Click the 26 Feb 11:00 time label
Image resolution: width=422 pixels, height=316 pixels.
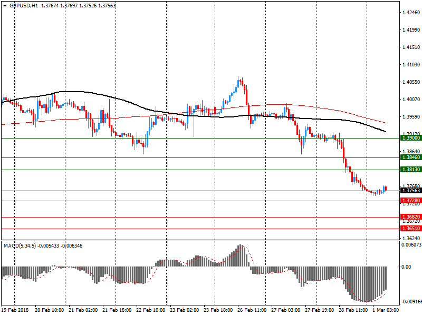[x=251, y=310]
